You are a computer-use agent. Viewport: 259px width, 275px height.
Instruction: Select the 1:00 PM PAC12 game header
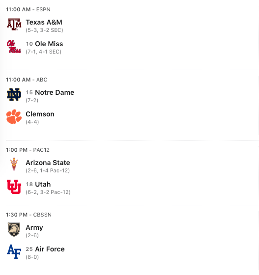(x=28, y=150)
